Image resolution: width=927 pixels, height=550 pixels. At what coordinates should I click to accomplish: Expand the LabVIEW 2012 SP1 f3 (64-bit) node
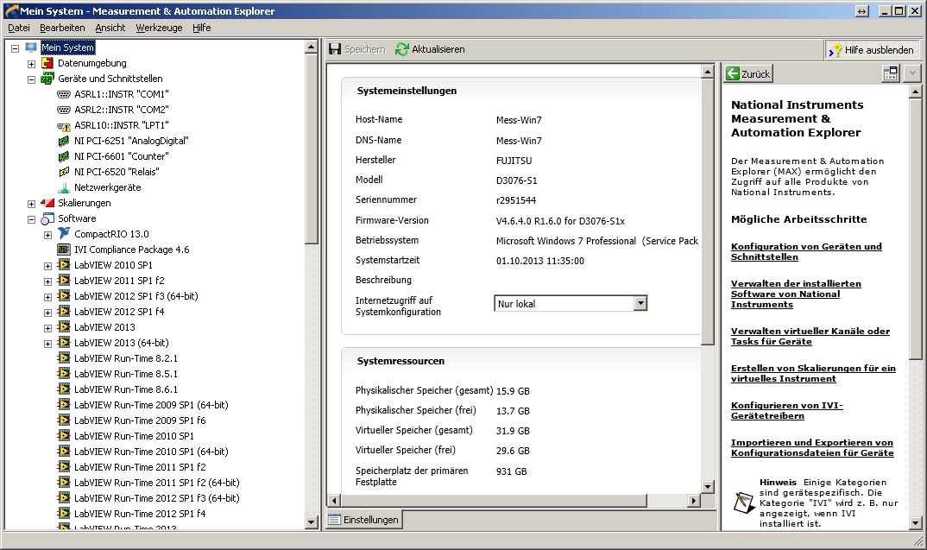click(47, 297)
